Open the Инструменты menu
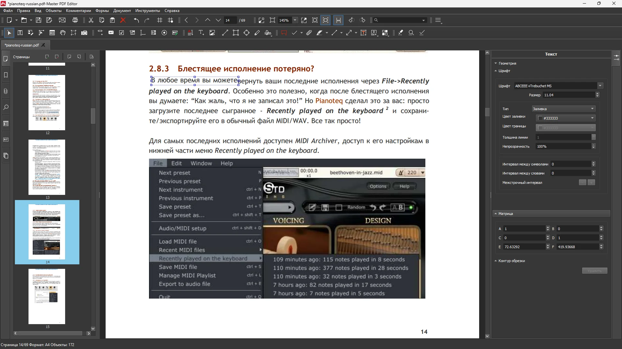This screenshot has height=349, width=622. point(147,11)
